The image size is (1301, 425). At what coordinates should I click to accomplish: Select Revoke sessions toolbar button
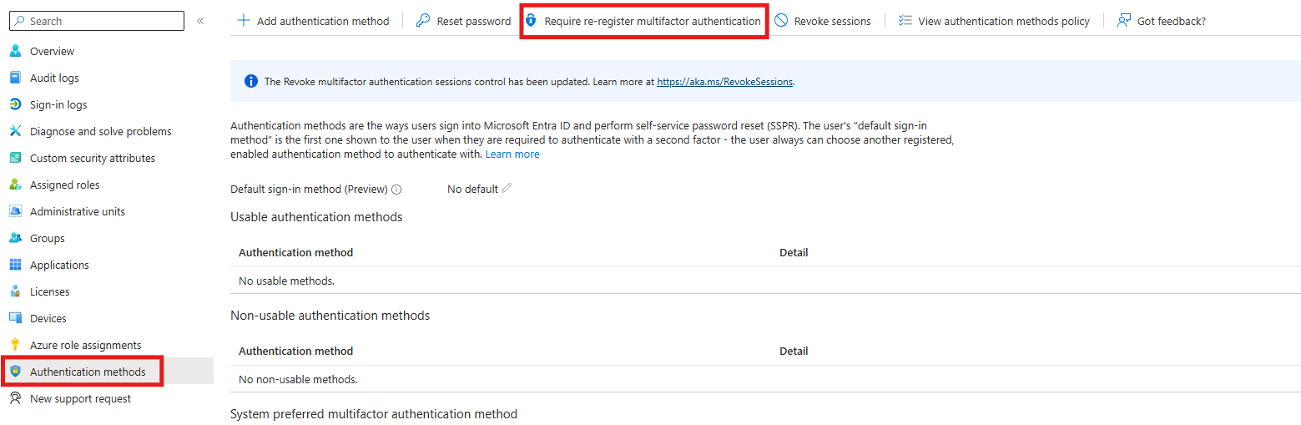(x=823, y=21)
